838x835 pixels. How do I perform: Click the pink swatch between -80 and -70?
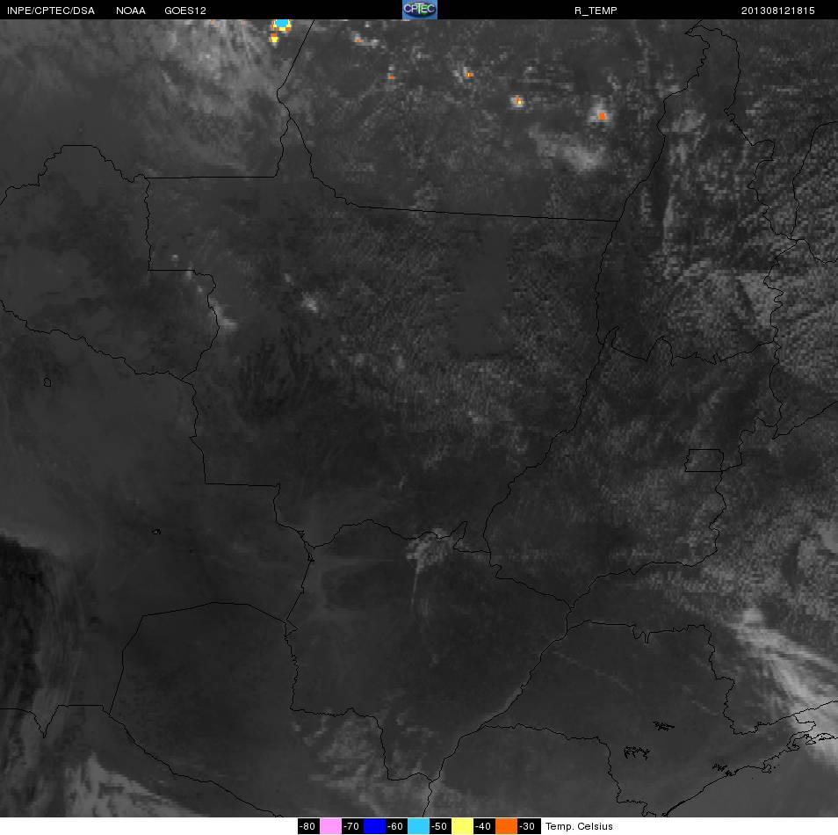[330, 826]
